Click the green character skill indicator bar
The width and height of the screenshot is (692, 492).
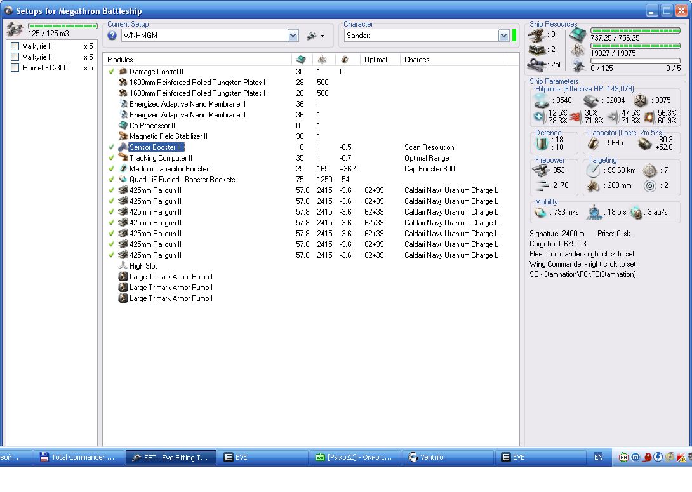coord(514,36)
